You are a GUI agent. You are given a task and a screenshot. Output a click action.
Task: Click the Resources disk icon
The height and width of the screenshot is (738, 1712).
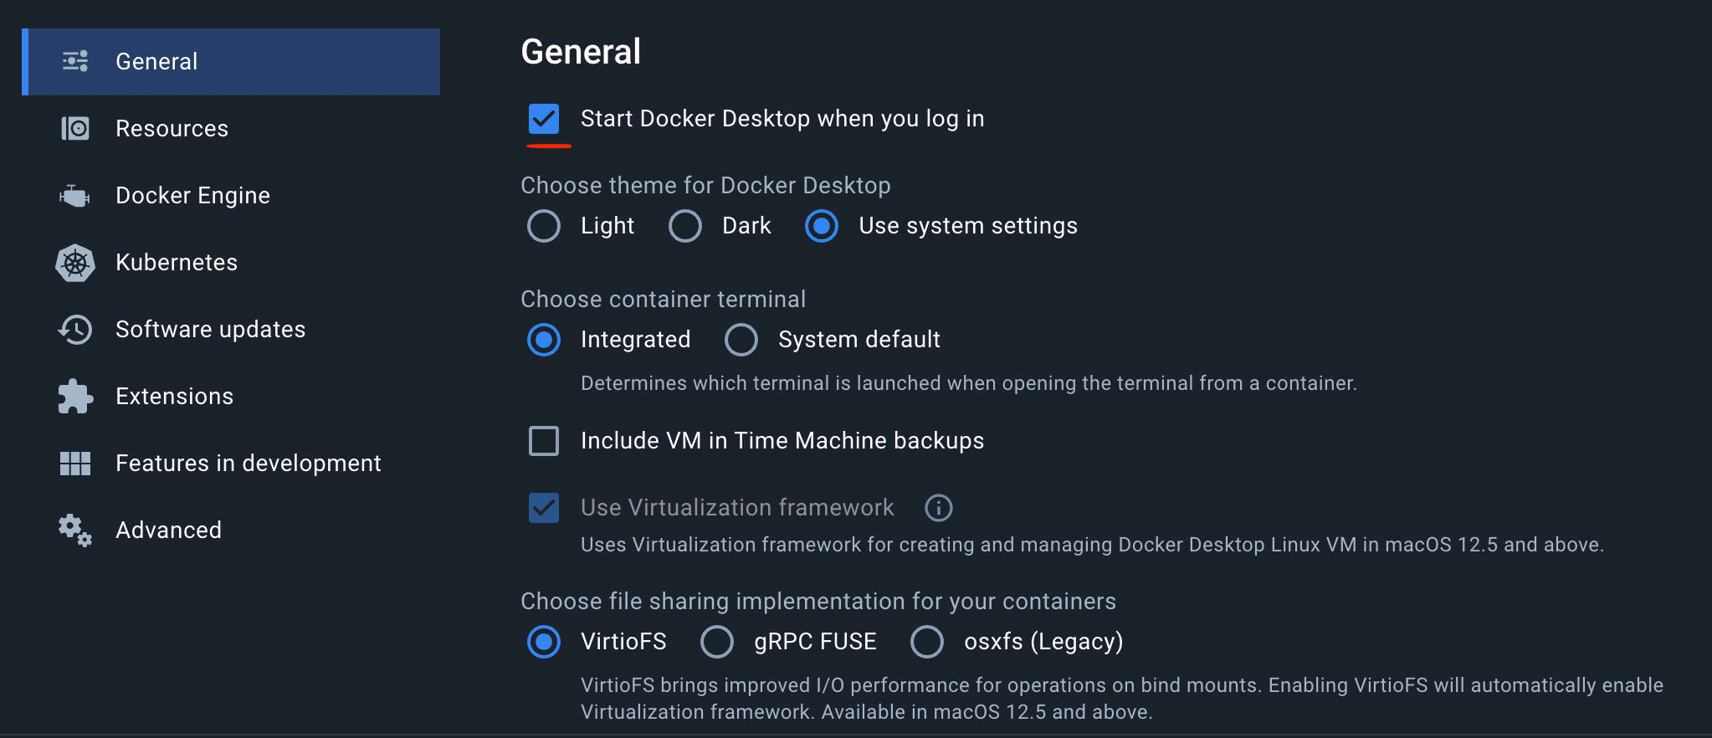pyautogui.click(x=75, y=128)
